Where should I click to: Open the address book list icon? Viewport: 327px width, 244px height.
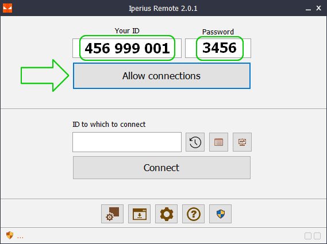tap(218, 142)
